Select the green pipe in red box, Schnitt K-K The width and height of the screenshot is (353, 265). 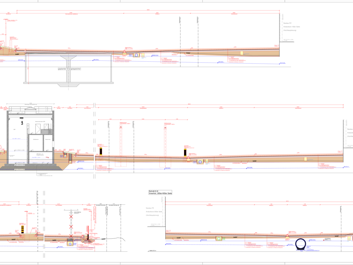point(219,239)
